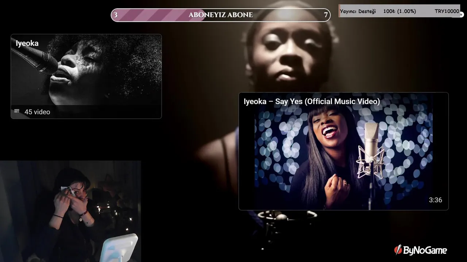Click the 'Iyeoka' playlist title
The height and width of the screenshot is (262, 467).
[27, 43]
